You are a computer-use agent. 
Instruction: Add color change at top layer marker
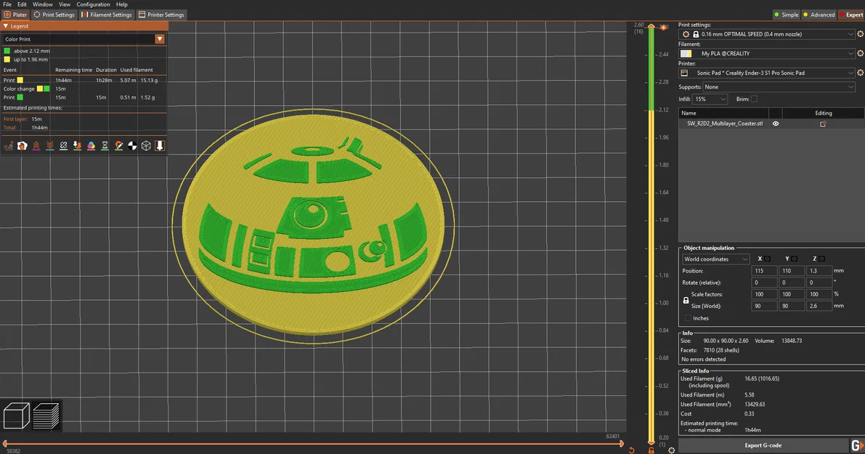[664, 27]
